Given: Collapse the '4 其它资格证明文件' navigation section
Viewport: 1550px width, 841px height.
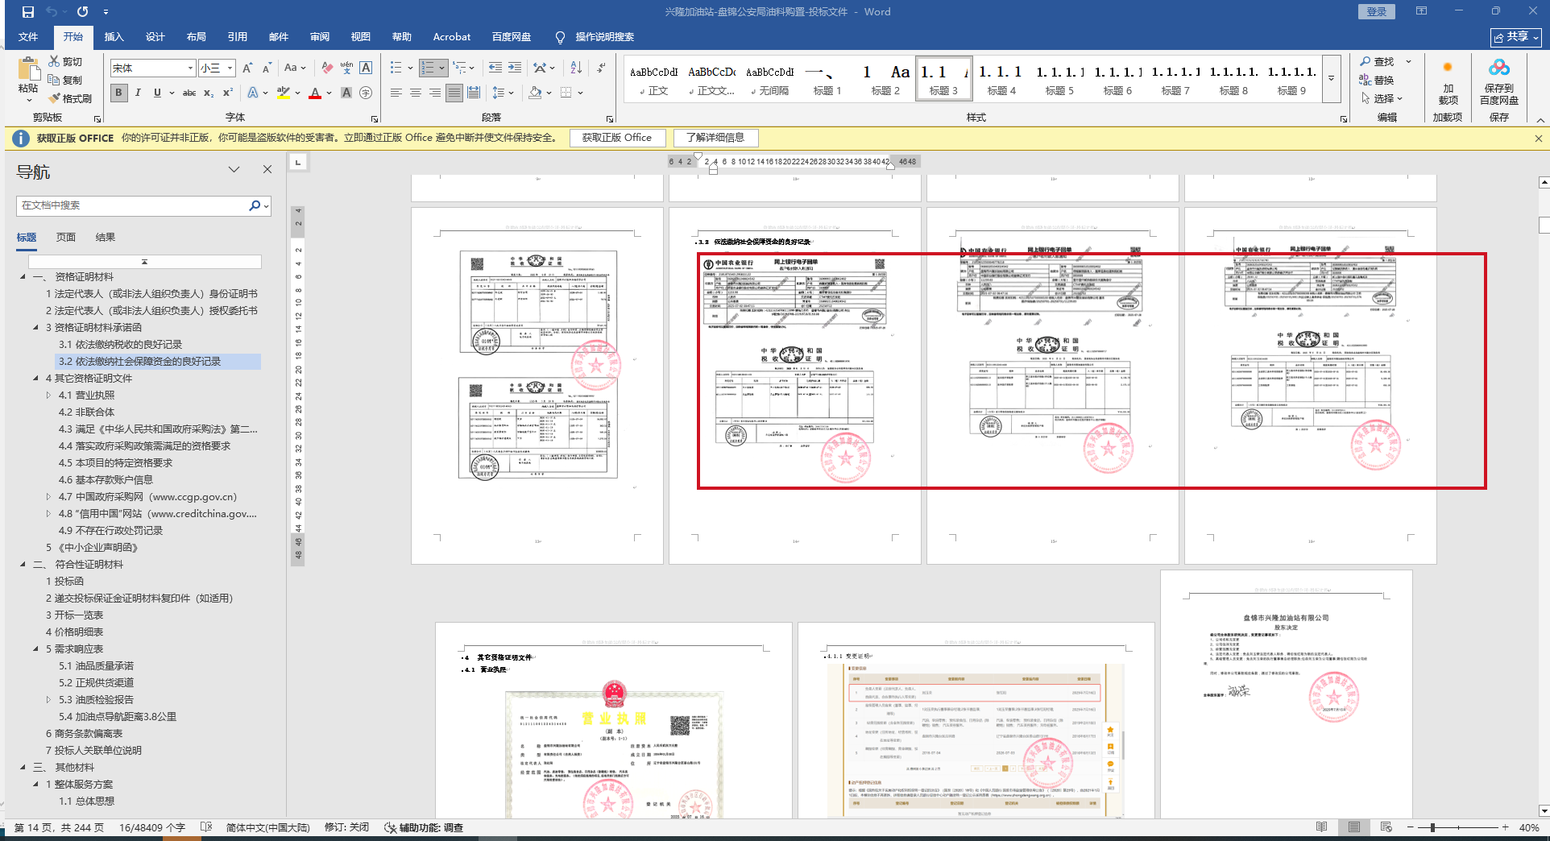Looking at the screenshot, I should point(36,378).
